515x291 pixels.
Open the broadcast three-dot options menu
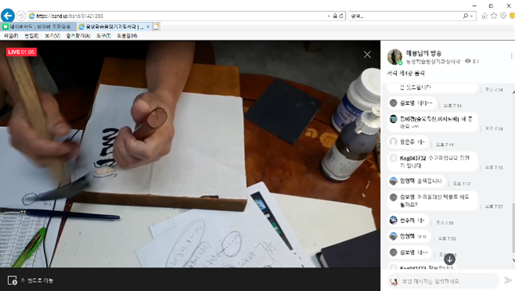(511, 56)
